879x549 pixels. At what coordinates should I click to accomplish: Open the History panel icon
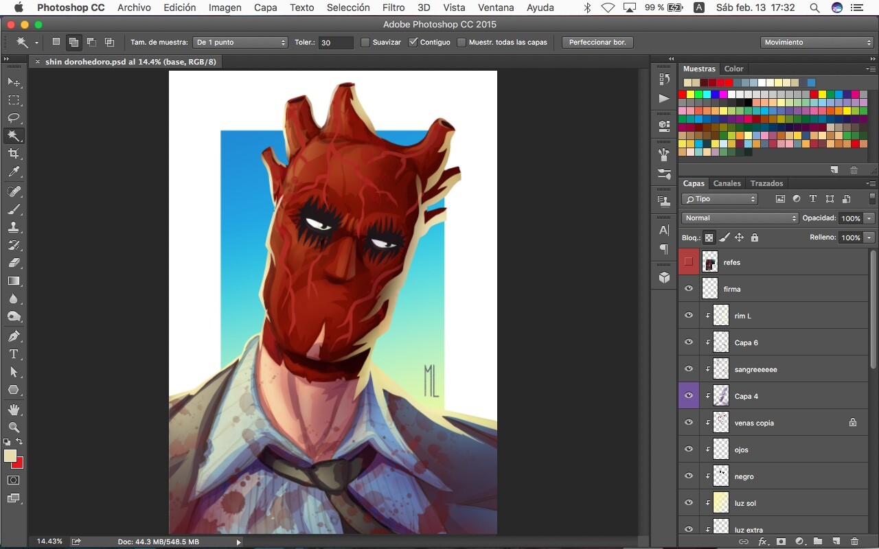(x=664, y=79)
